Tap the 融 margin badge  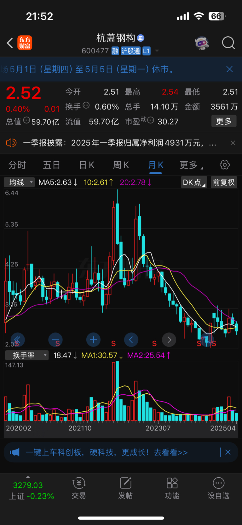point(115,51)
